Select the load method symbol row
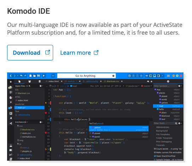The height and width of the screenshot is (166, 192). pos(168,106)
